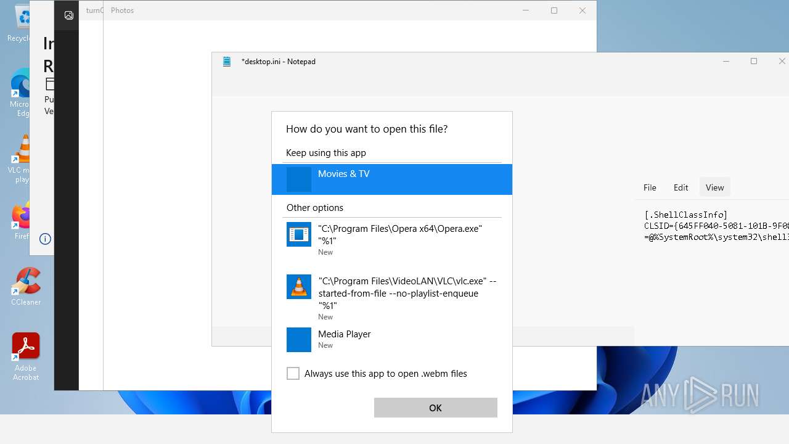
Task: Click the @%SystemRoot% line in Notepad
Action: (x=716, y=237)
